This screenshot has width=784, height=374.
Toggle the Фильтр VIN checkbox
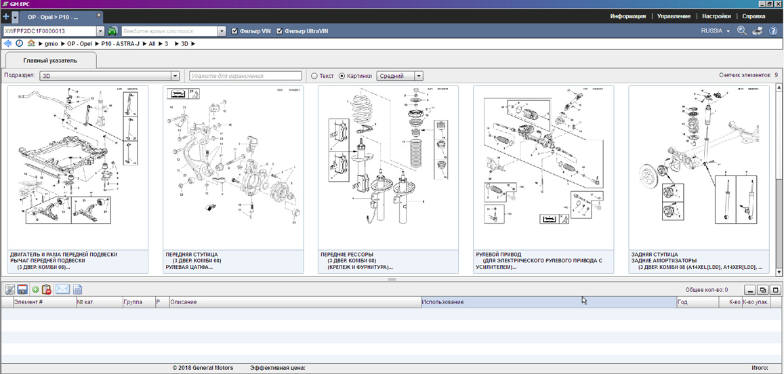point(234,31)
